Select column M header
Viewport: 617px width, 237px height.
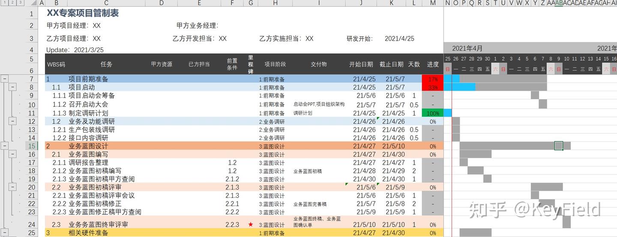(x=433, y=3)
